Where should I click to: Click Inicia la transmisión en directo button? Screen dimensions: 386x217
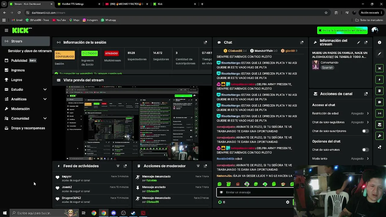click(342, 30)
